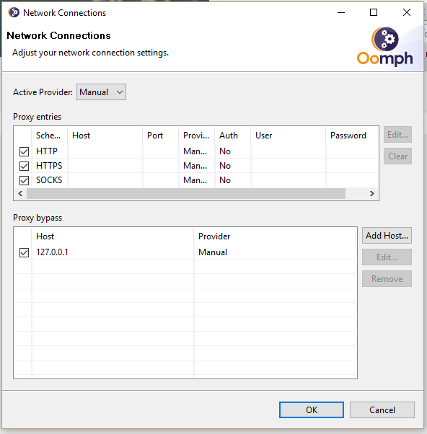
Task: Click the proxy entries Host column header
Action: point(105,136)
